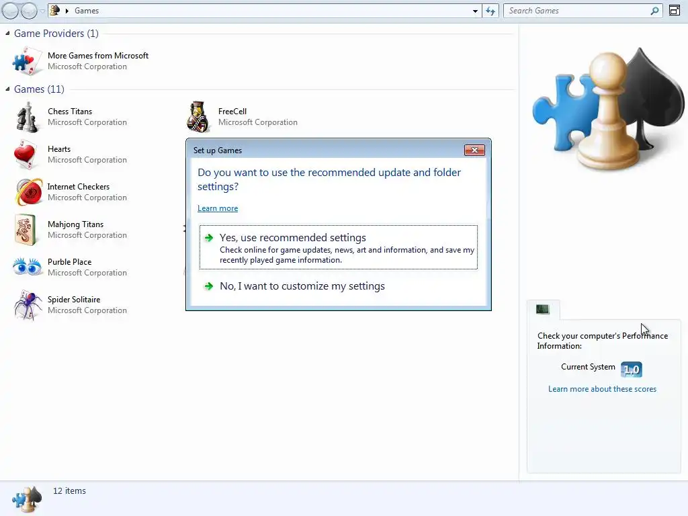The height and width of the screenshot is (516, 688).
Task: Click the large Games artwork in preview pane
Action: tap(608, 110)
